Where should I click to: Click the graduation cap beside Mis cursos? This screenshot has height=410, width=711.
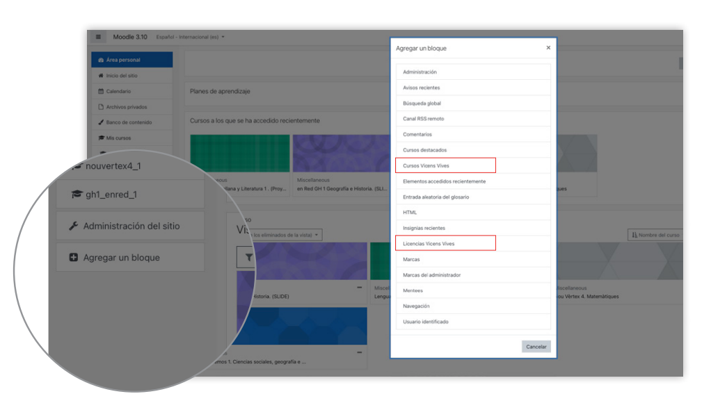point(101,138)
